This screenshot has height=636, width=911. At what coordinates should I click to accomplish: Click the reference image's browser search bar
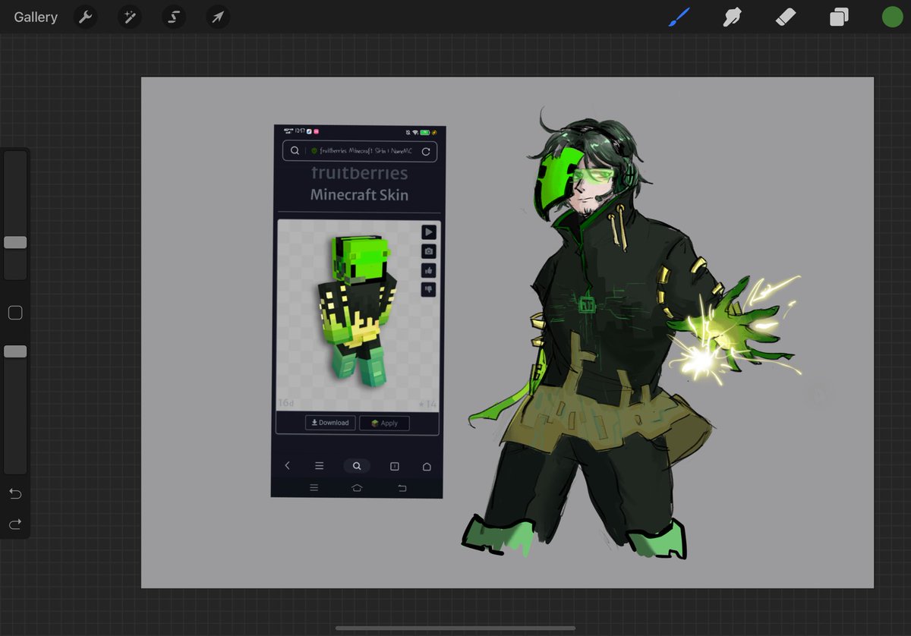pyautogui.click(x=359, y=151)
